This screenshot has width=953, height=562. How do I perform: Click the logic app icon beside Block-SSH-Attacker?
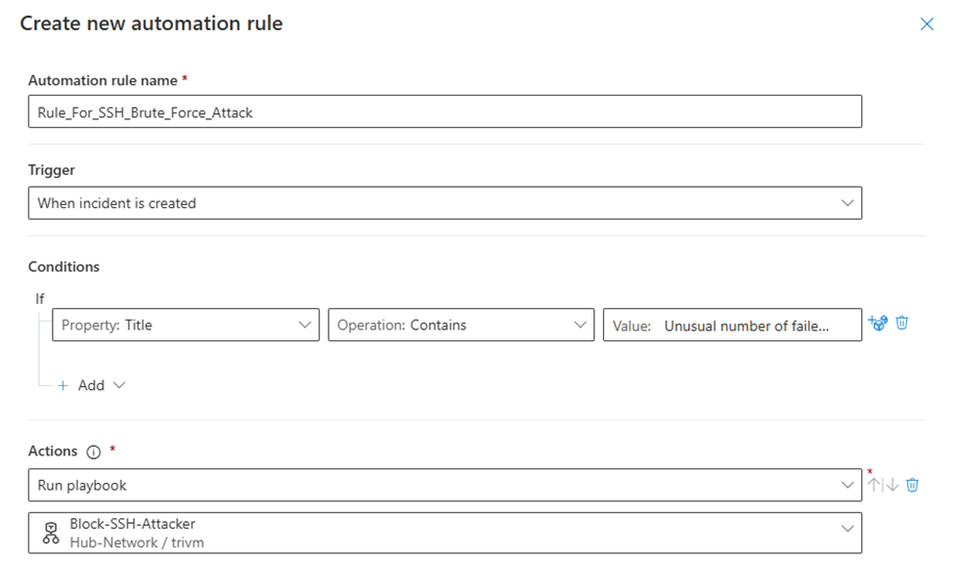(51, 533)
